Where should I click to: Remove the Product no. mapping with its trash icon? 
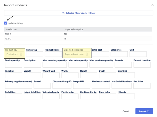point(21,54)
